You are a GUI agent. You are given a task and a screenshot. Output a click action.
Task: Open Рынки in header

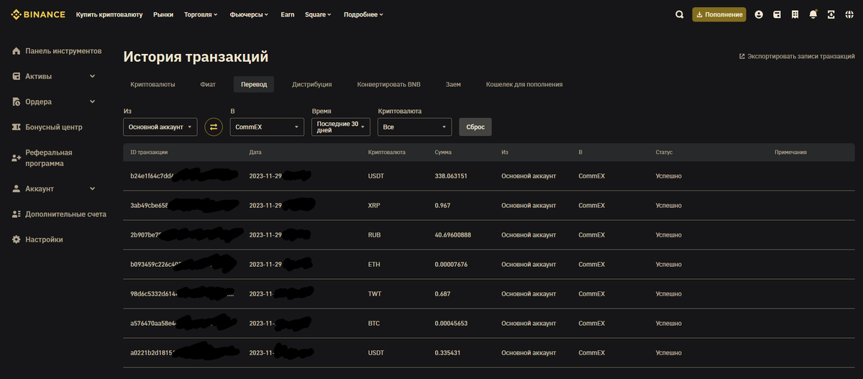coord(163,14)
